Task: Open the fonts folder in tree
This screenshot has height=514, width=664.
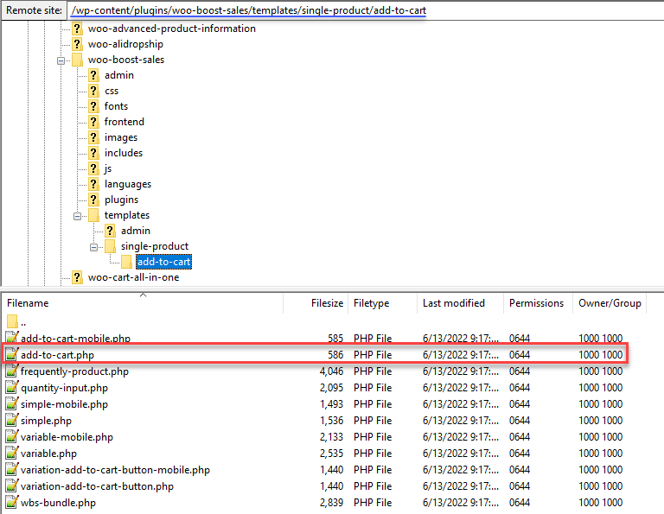Action: coord(116,106)
